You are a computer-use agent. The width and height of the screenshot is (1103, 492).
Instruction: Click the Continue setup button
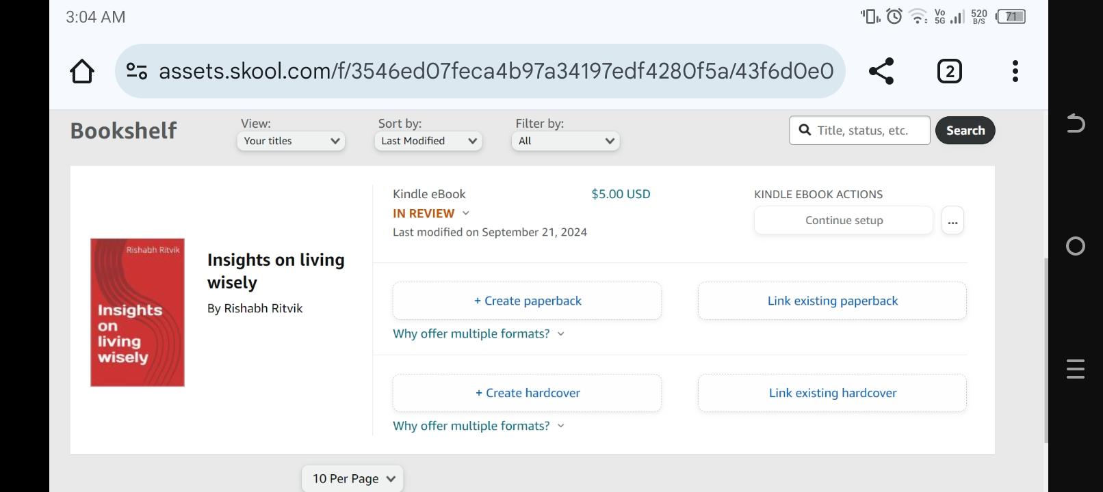tap(843, 221)
